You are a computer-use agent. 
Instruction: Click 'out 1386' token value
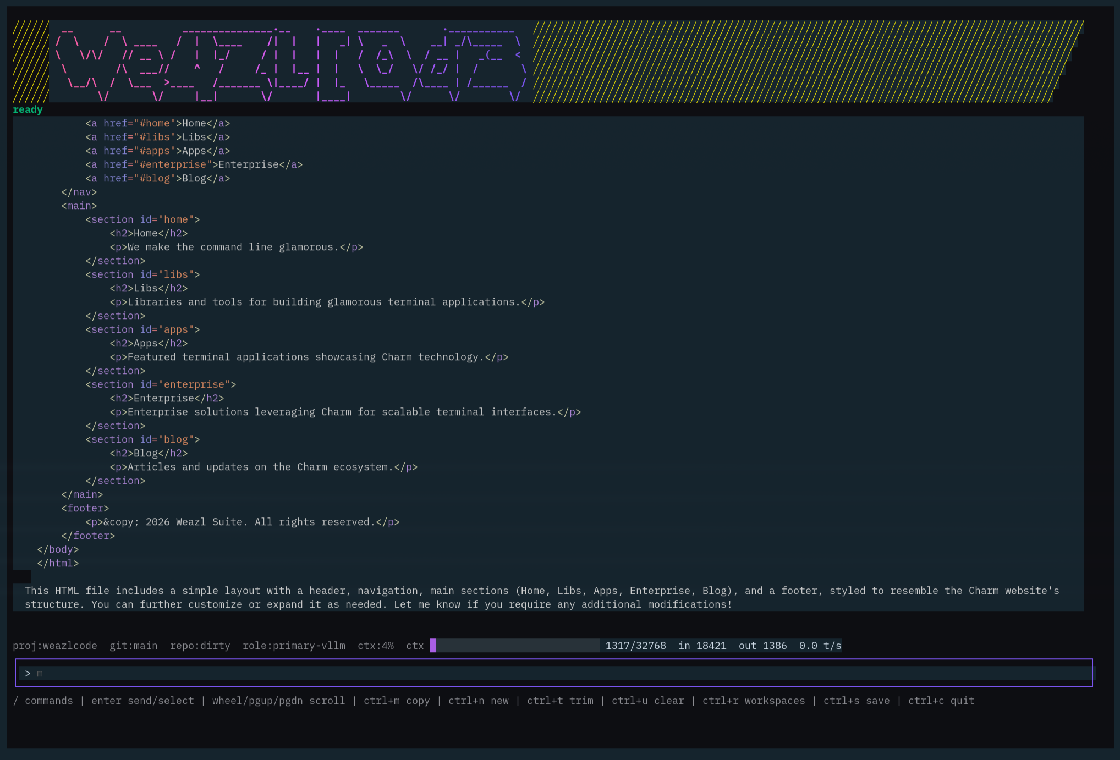point(763,646)
